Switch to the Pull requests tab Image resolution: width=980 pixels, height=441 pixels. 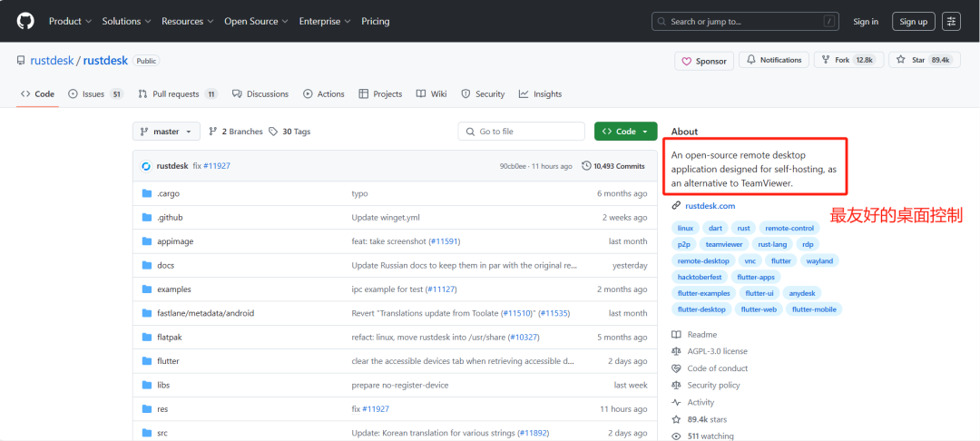click(178, 94)
